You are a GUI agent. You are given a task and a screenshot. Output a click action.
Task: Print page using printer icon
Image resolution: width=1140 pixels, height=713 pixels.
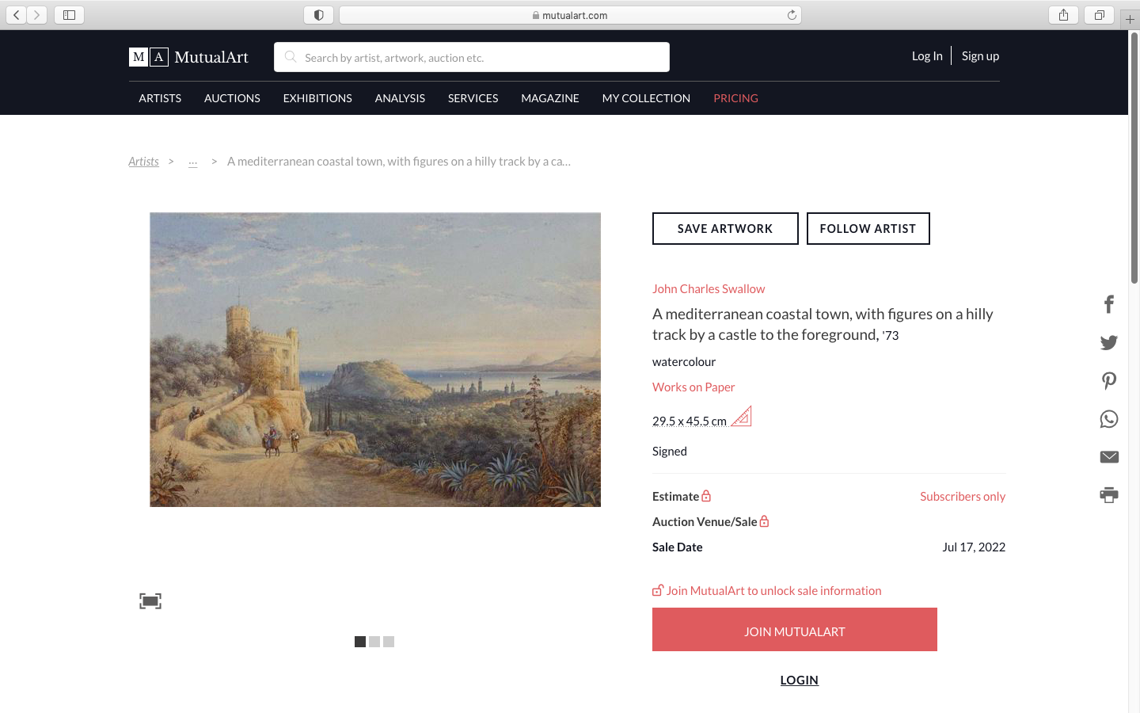coord(1109,495)
